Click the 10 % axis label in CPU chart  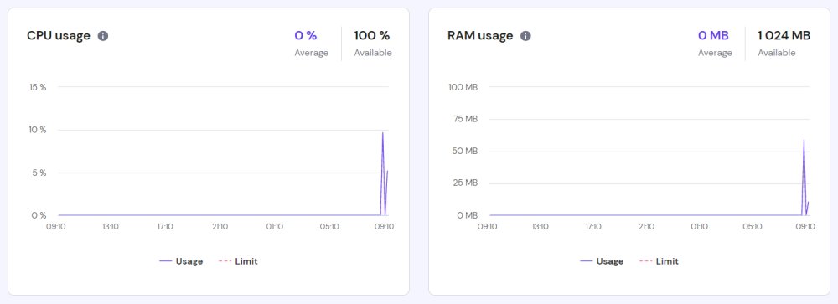point(38,130)
